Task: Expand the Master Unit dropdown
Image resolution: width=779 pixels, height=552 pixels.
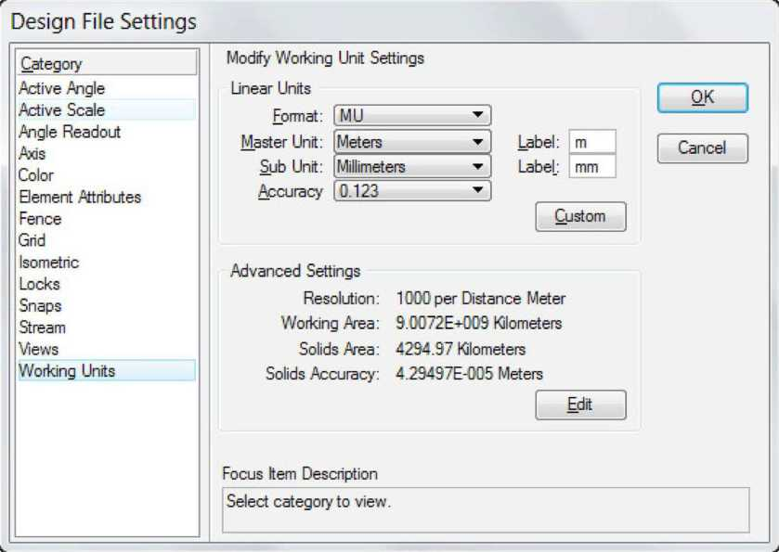Action: point(411,142)
